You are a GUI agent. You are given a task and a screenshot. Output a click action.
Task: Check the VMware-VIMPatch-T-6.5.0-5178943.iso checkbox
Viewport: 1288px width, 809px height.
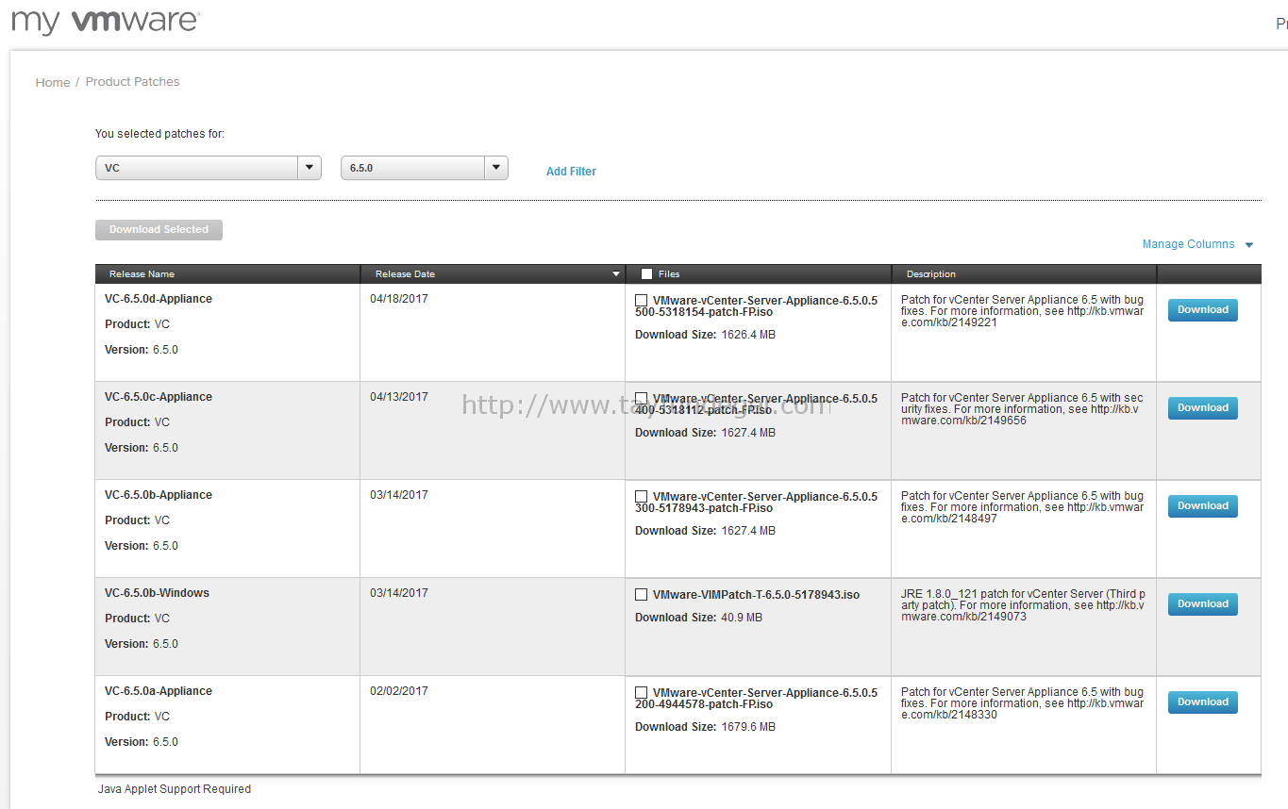click(642, 595)
